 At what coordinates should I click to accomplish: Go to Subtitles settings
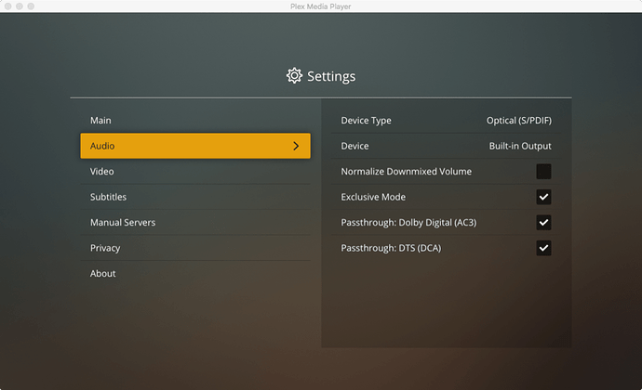195,197
